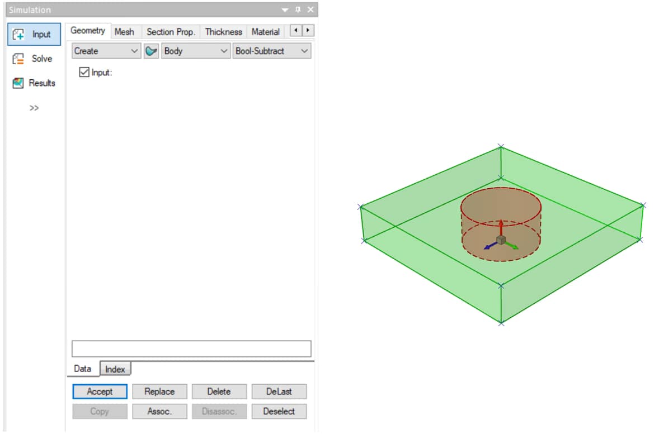
Task: Click the green axis arrow of triad
Action: [512, 246]
